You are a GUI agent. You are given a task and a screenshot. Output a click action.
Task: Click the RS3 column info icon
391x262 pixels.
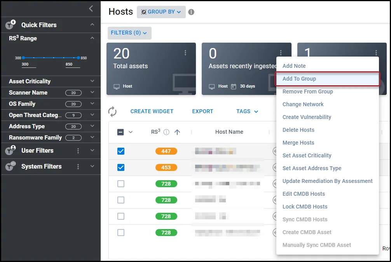166,132
